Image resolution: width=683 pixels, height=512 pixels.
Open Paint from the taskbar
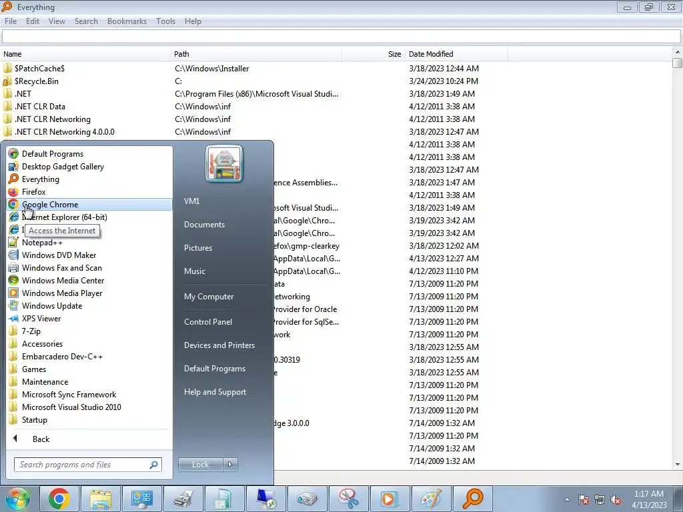coord(432,499)
